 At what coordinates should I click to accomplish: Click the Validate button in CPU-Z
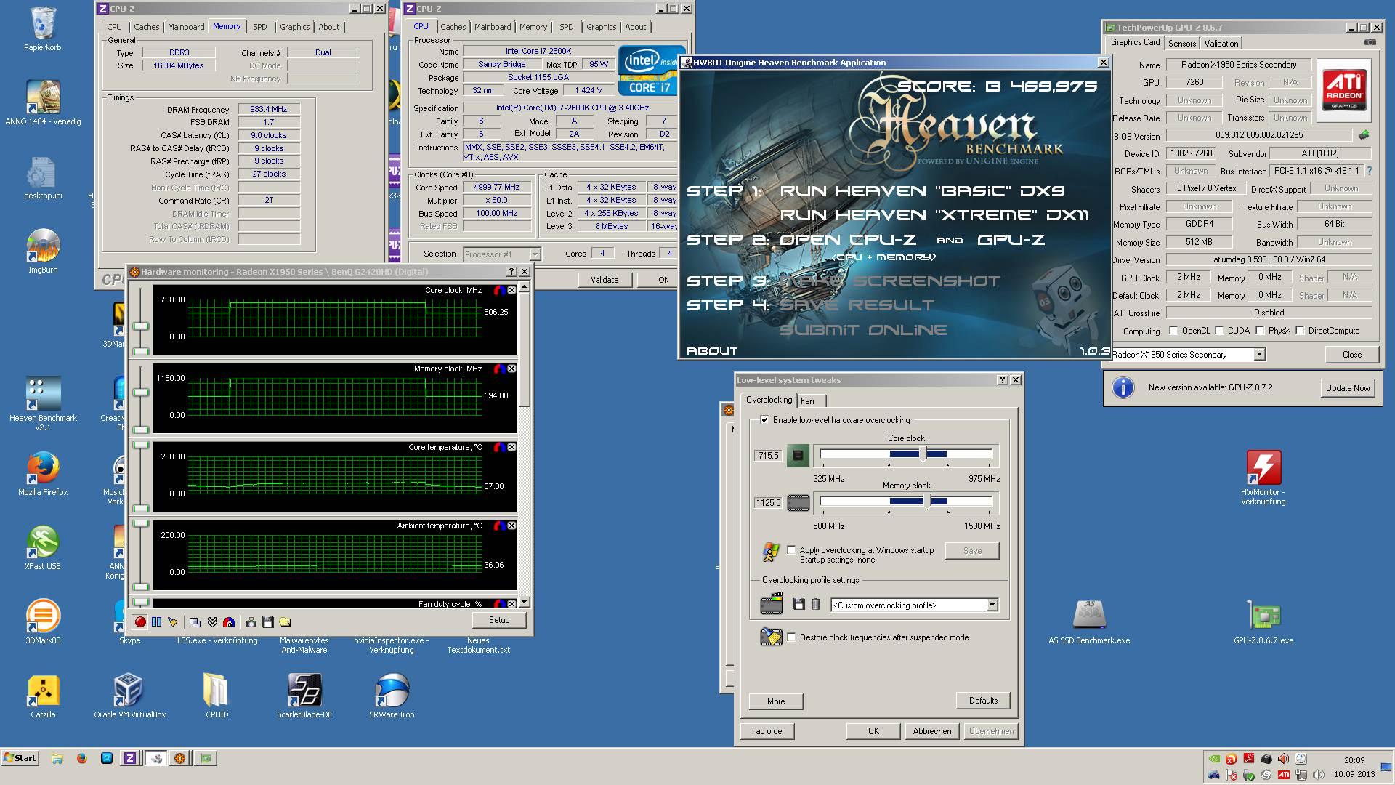[x=604, y=280]
